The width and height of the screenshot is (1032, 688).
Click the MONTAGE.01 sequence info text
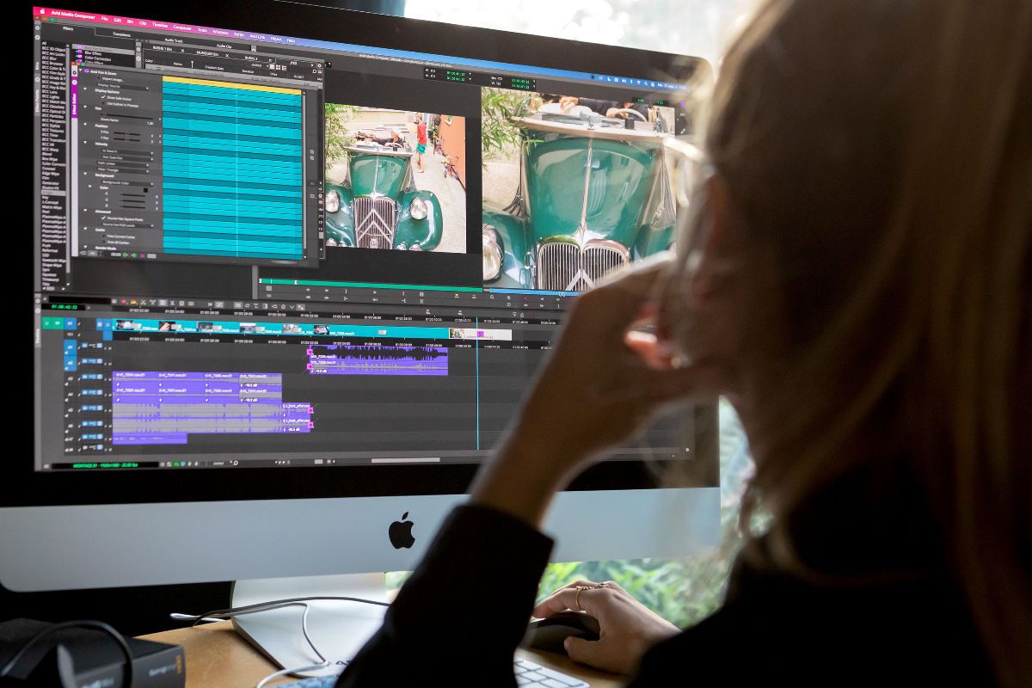tap(105, 465)
